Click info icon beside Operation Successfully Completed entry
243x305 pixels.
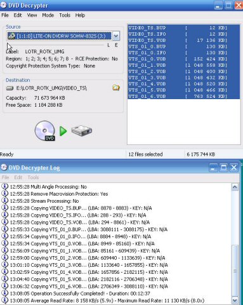(x=4, y=294)
